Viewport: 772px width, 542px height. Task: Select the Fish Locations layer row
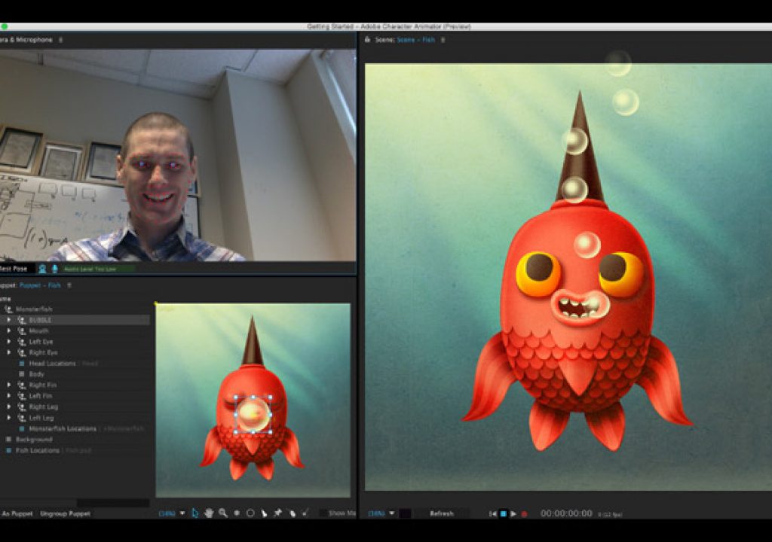(75, 450)
